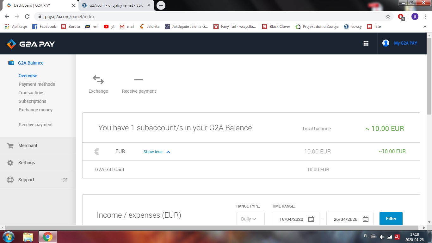Image resolution: width=432 pixels, height=243 pixels.
Task: Click the Receive payment dash icon
Action: click(139, 80)
